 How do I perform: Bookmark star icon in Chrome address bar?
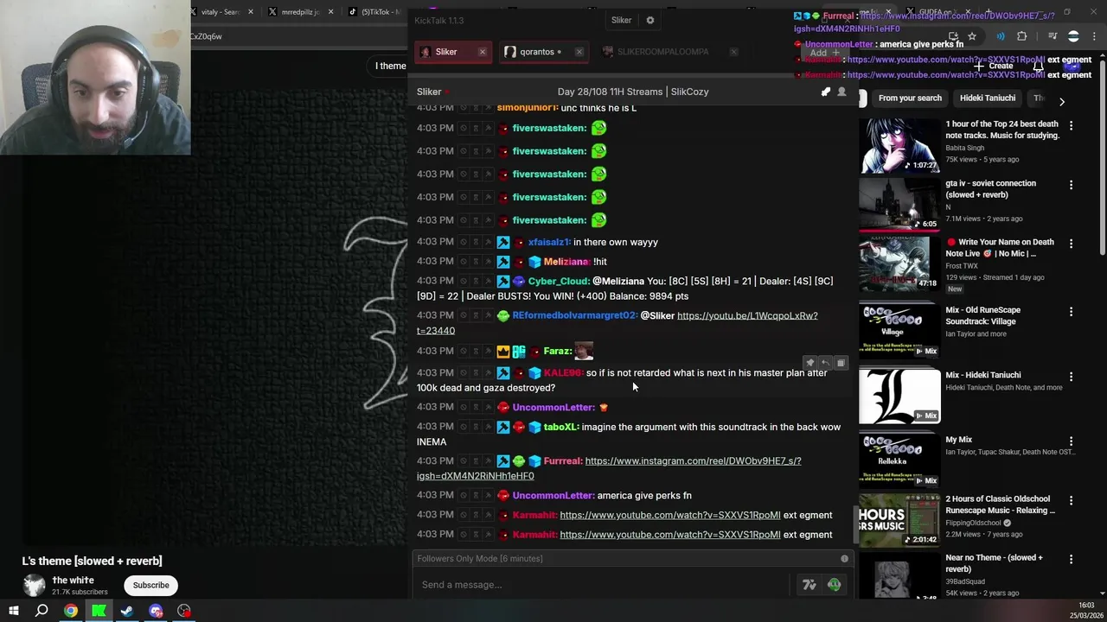(972, 36)
